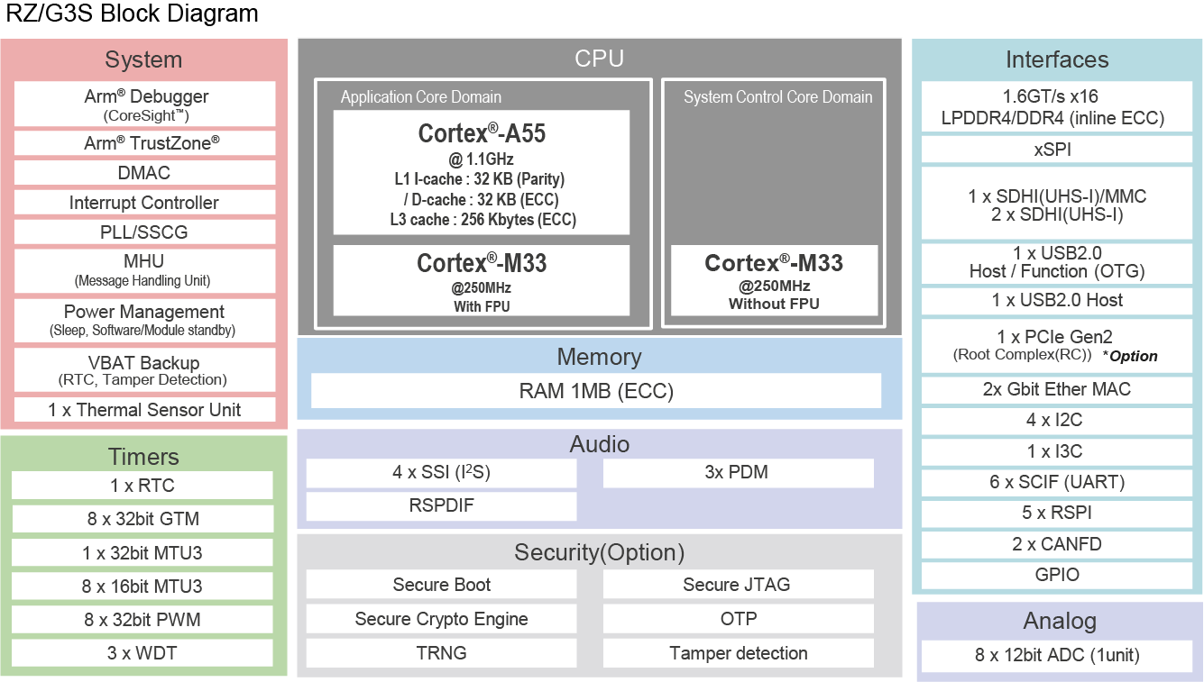This screenshot has height=682, width=1204.
Task: Click the Cortex-M33 With FPU block
Action: point(482,280)
